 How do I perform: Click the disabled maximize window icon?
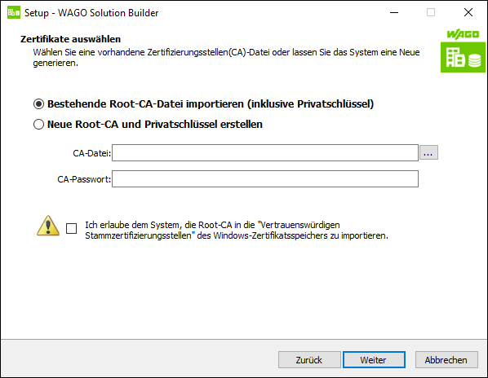(x=431, y=13)
